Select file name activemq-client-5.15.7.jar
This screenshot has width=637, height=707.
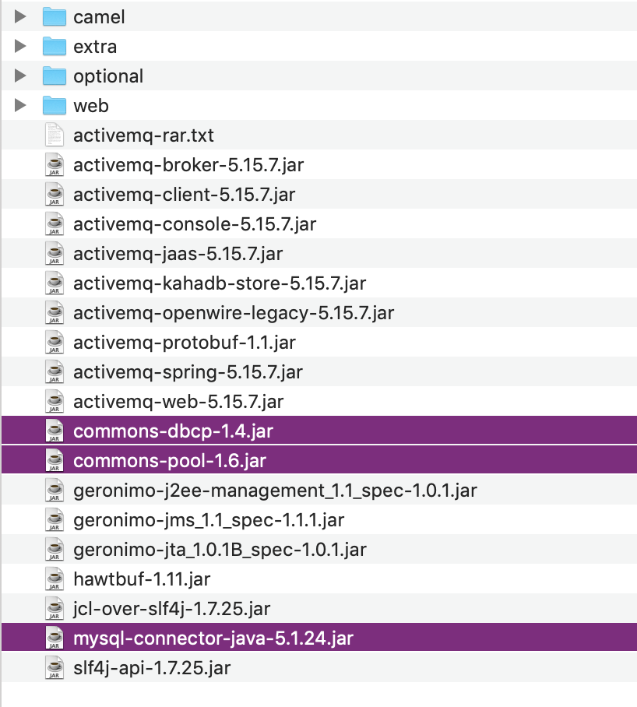coord(185,195)
